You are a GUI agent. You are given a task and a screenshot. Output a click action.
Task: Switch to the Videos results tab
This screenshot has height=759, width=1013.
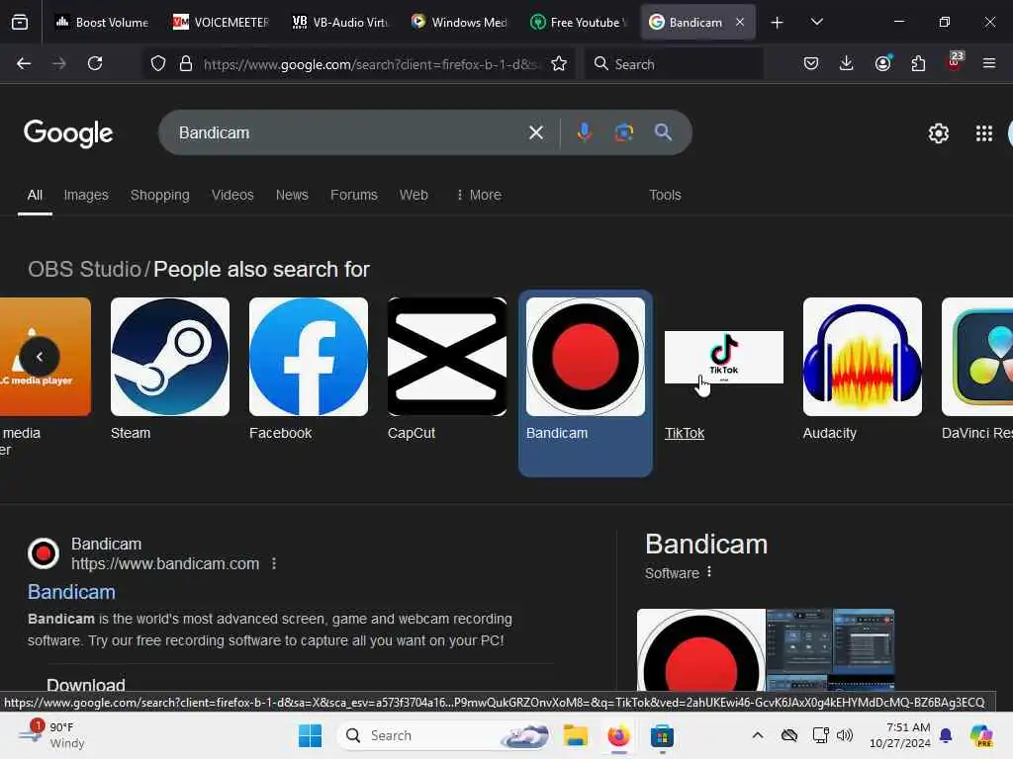pos(232,195)
